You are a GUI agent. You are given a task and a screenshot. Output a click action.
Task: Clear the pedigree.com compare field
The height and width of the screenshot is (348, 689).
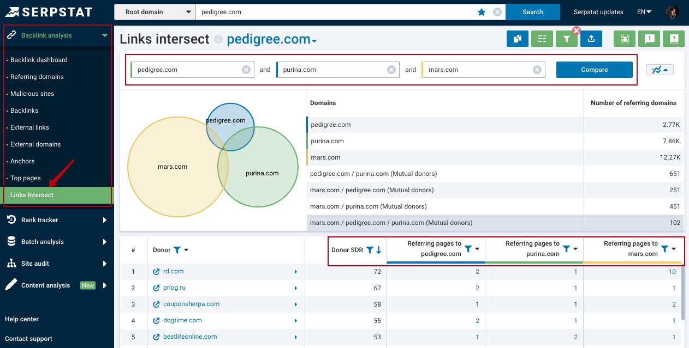tap(246, 70)
